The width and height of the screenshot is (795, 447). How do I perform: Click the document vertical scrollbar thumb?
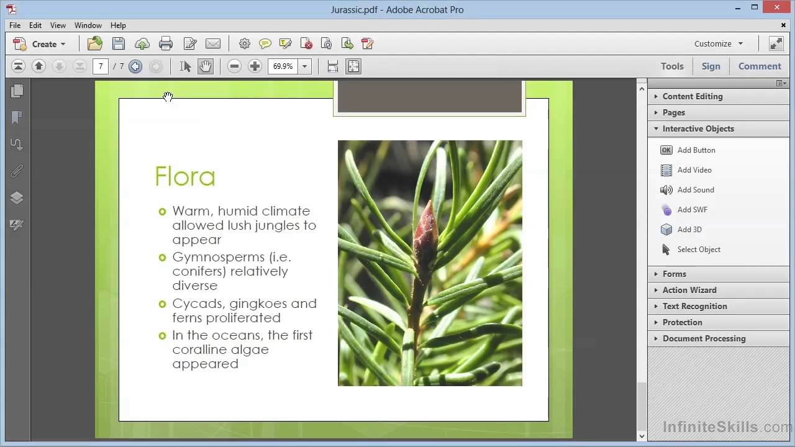pos(642,406)
